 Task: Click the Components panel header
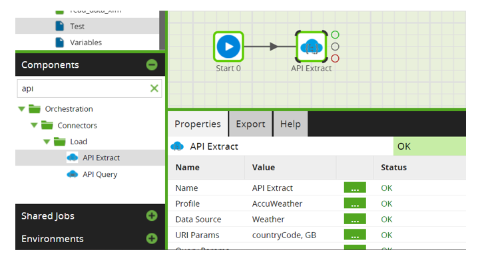pyautogui.click(x=90, y=65)
